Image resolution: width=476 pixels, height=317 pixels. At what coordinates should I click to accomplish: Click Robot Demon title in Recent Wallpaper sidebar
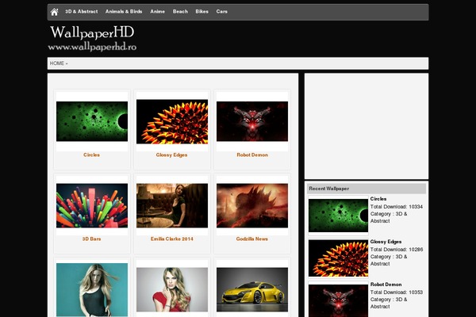[x=386, y=285]
